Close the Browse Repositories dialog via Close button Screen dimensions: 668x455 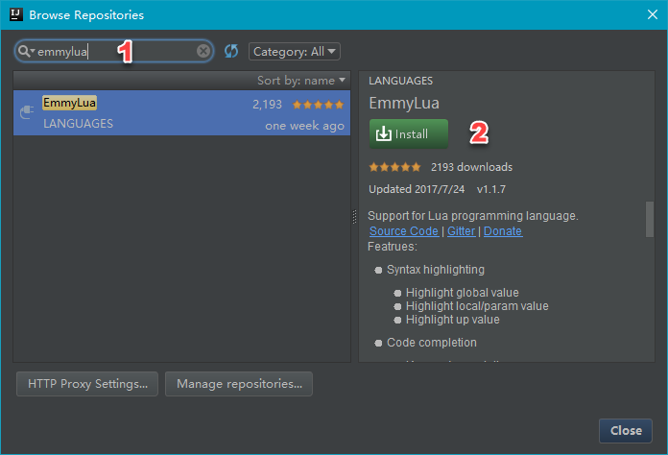click(626, 431)
